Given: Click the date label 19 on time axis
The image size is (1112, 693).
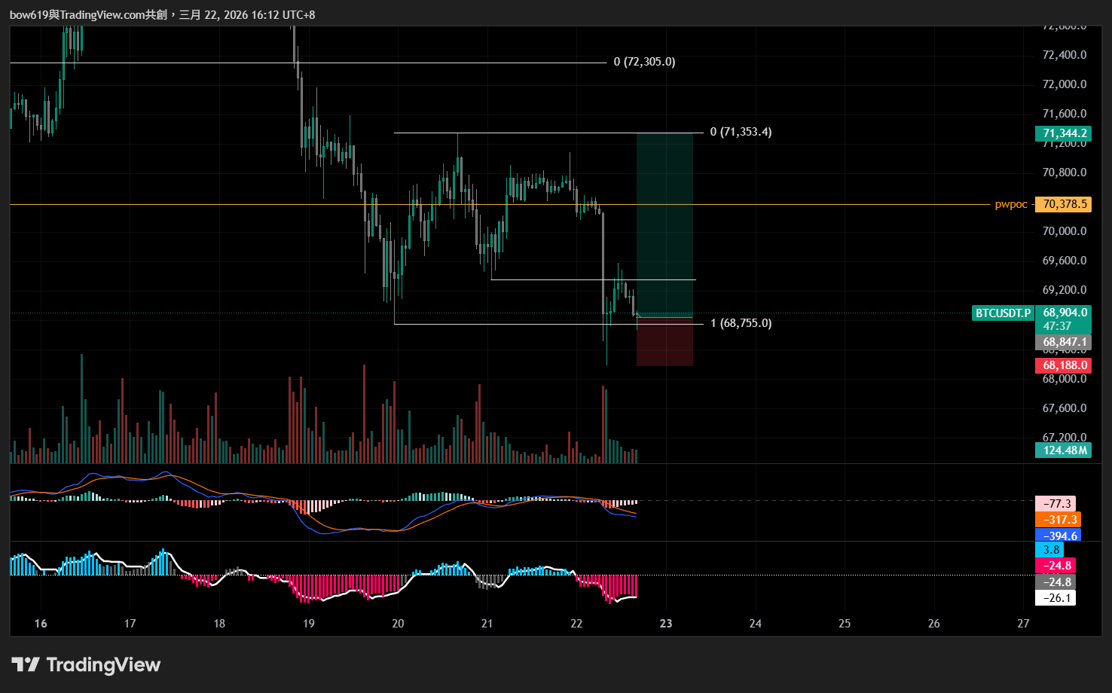Looking at the screenshot, I should coord(309,624).
